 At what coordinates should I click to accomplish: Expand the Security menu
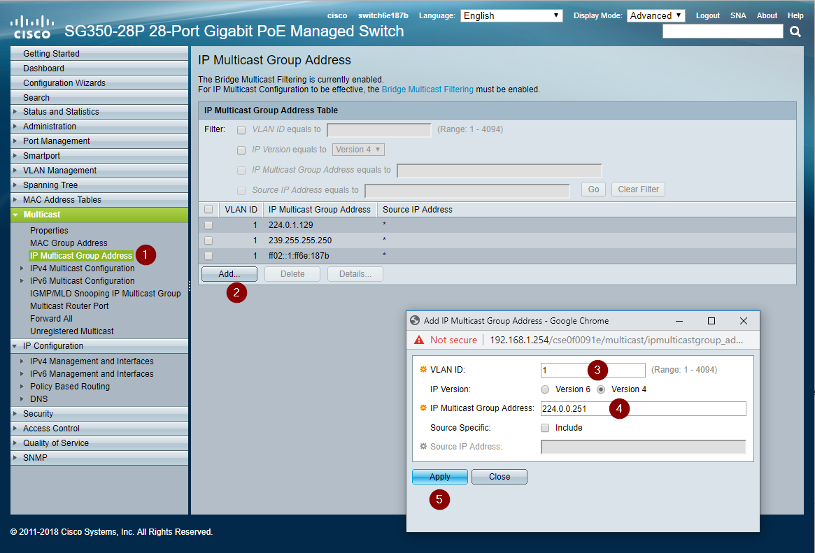[99, 414]
